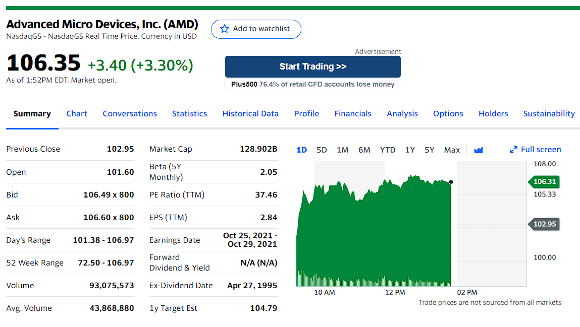580x327 pixels.
Task: View the Profile tab
Action: pos(306,114)
